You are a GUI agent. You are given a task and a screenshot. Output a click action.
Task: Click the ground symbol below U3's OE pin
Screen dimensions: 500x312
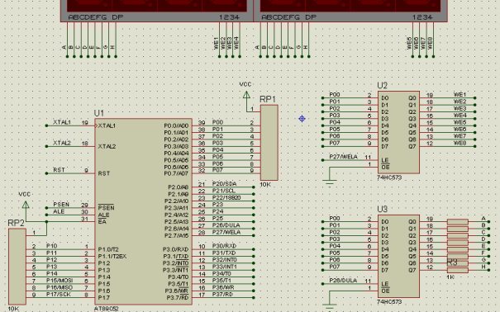329,306
